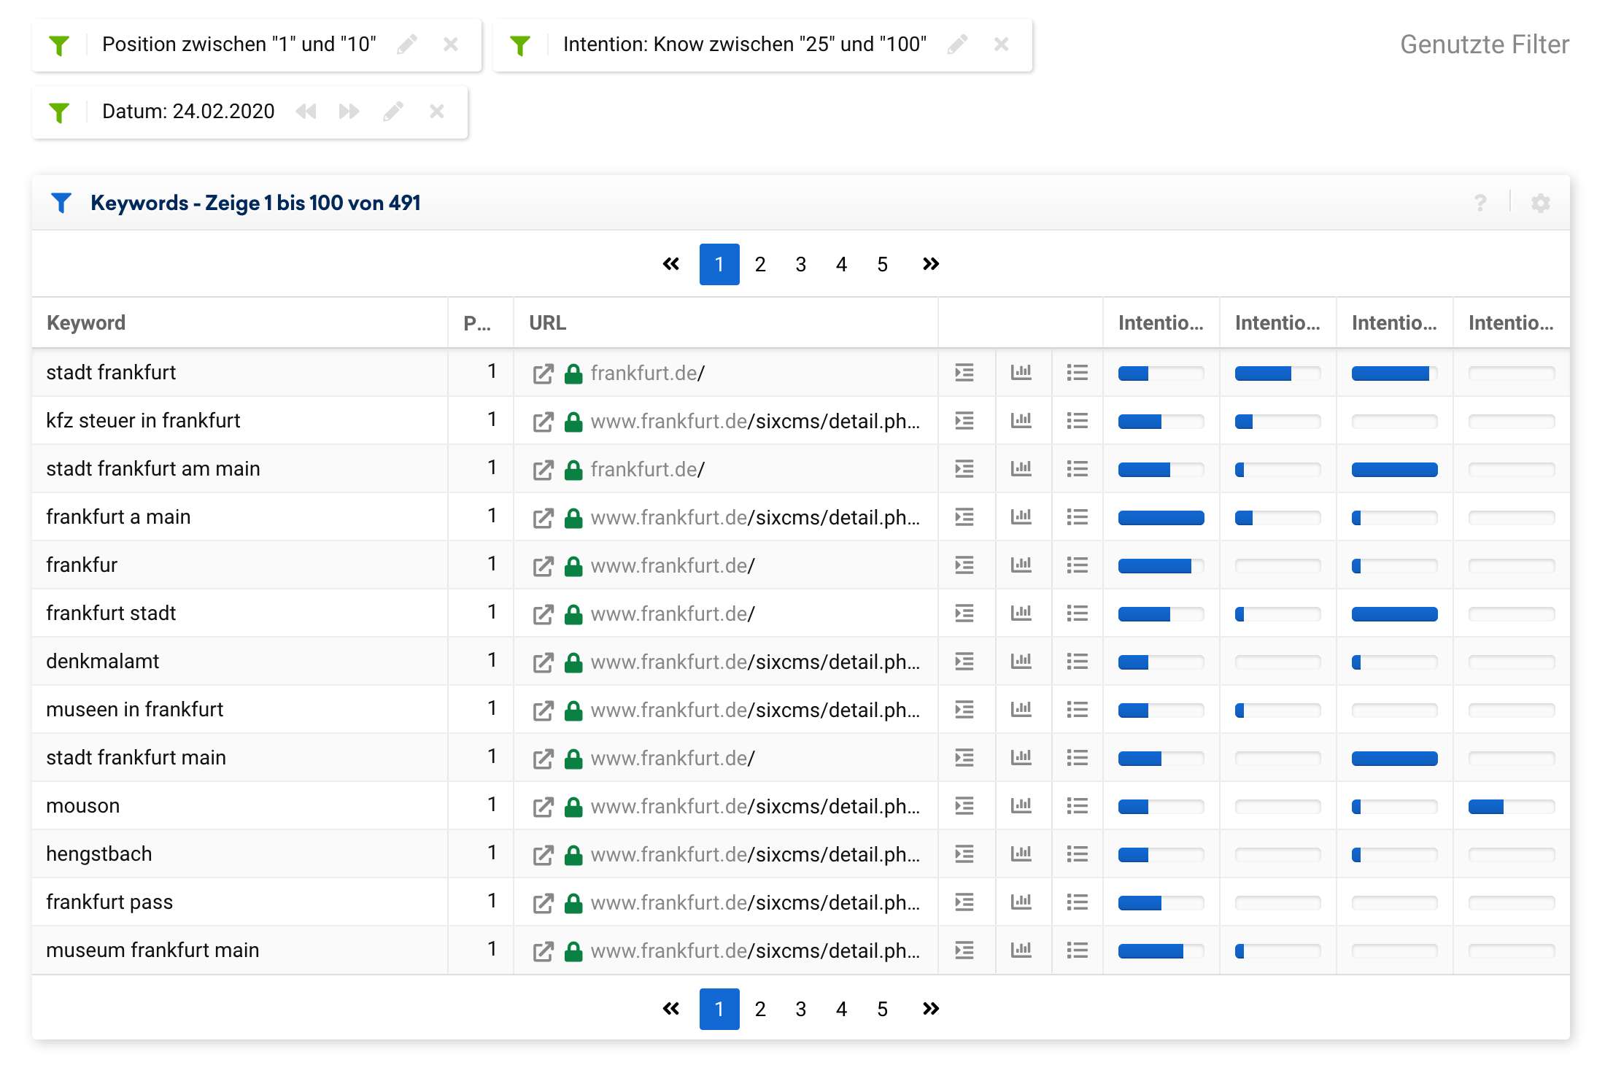Step Datum filter forward one date
This screenshot has height=1065, width=1605.
[349, 112]
